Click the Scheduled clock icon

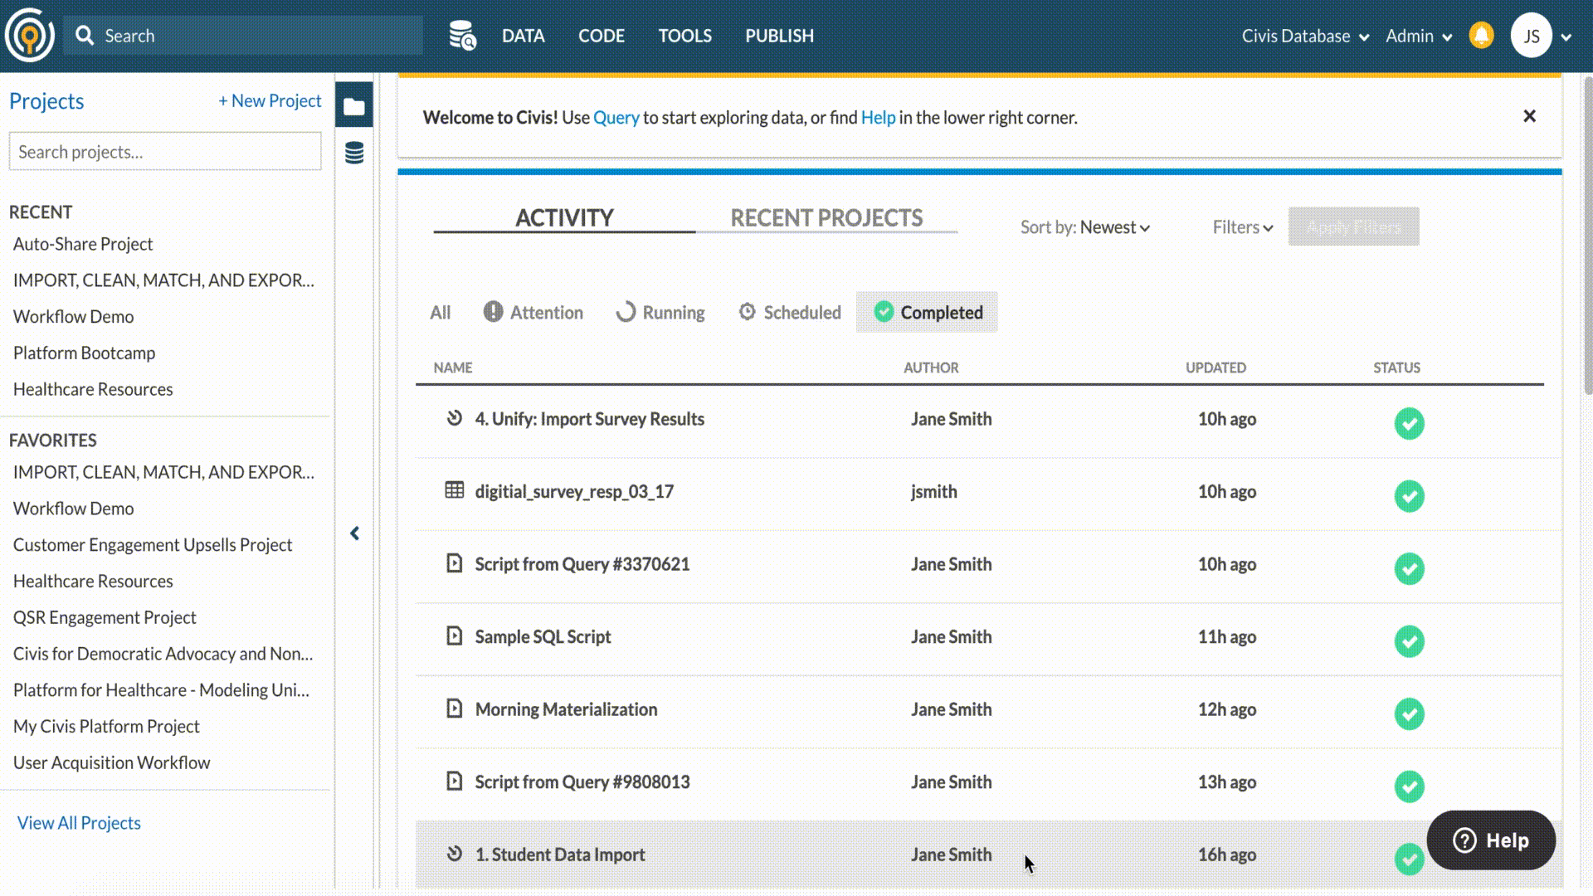coord(747,311)
